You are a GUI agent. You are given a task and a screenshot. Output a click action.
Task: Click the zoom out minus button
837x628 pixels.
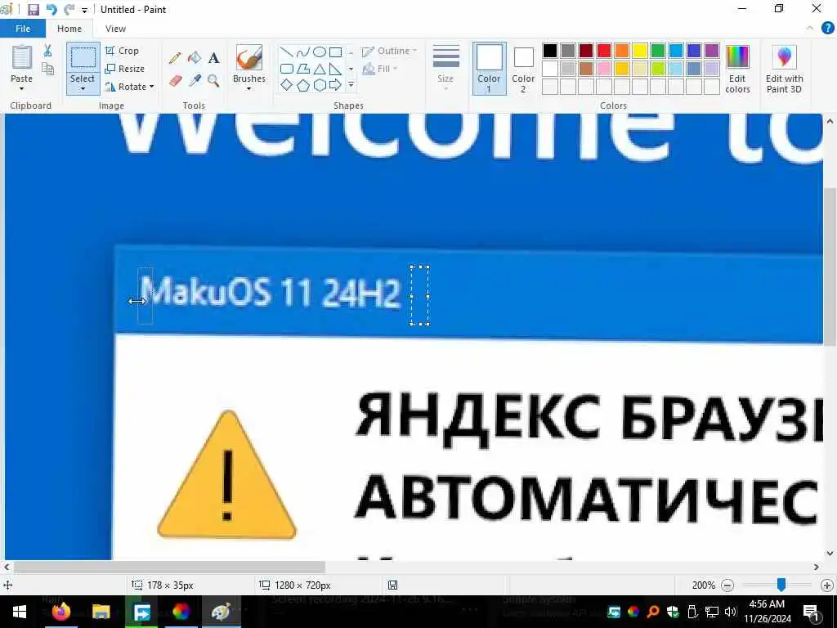tap(727, 585)
